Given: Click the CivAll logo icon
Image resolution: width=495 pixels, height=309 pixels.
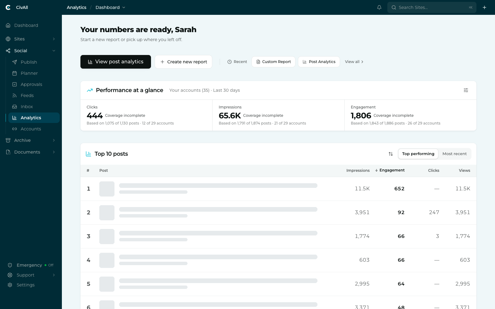Looking at the screenshot, I should (8, 7).
